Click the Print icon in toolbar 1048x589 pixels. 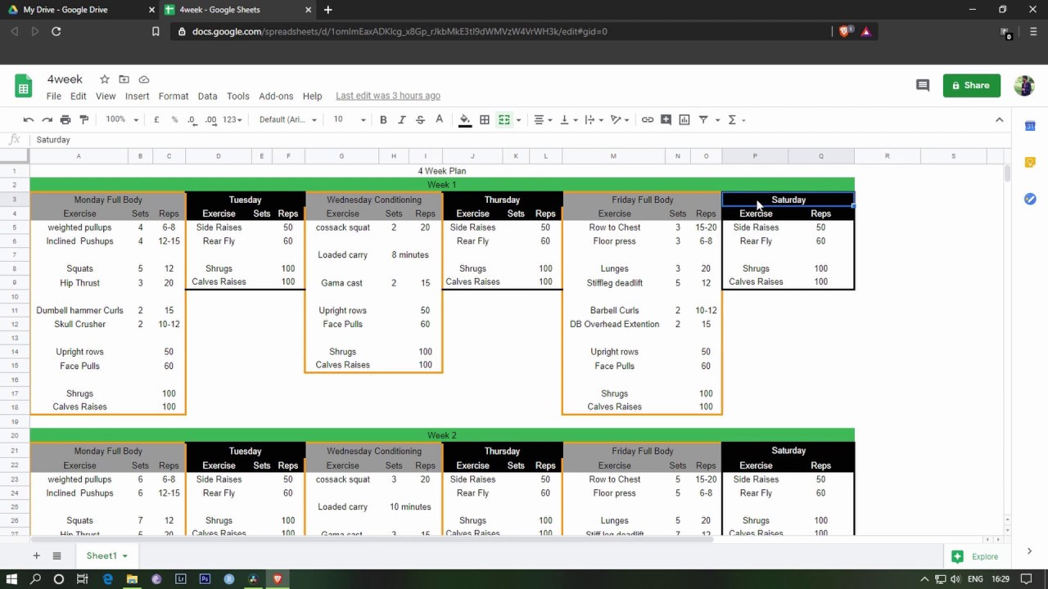pos(65,119)
